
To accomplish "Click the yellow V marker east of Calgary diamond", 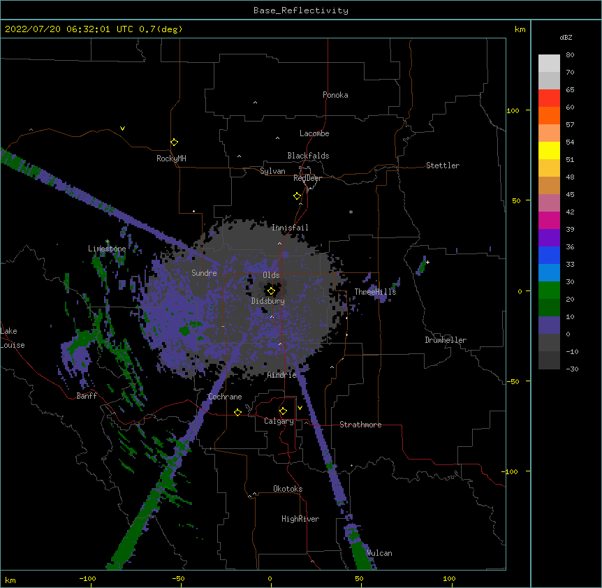I will (x=300, y=408).
